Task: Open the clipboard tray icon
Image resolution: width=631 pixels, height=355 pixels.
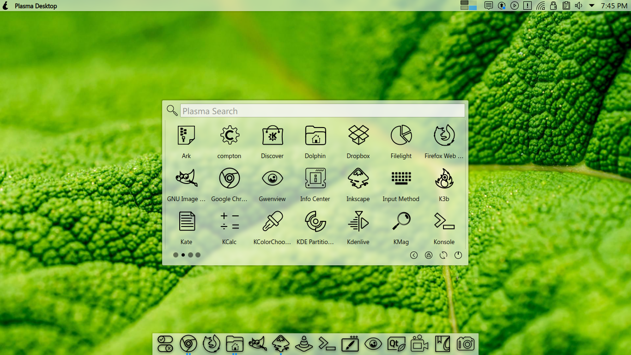Action: (x=566, y=6)
